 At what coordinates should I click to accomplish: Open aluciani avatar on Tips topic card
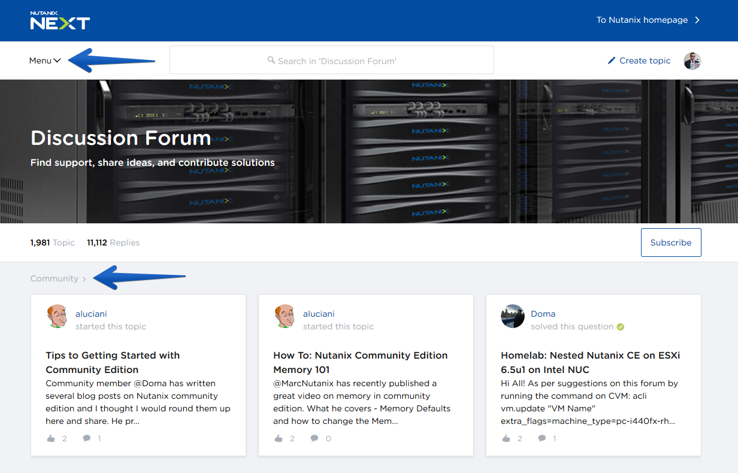click(x=57, y=316)
